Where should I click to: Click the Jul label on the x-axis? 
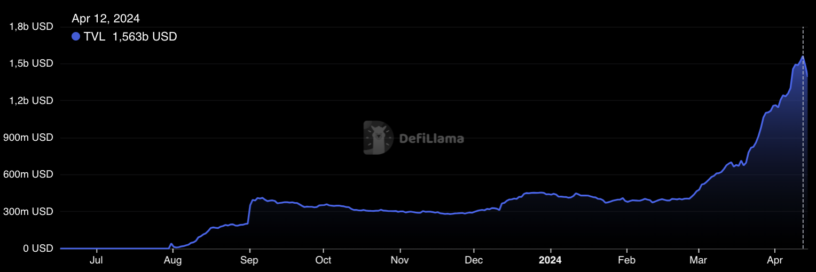[x=97, y=260]
